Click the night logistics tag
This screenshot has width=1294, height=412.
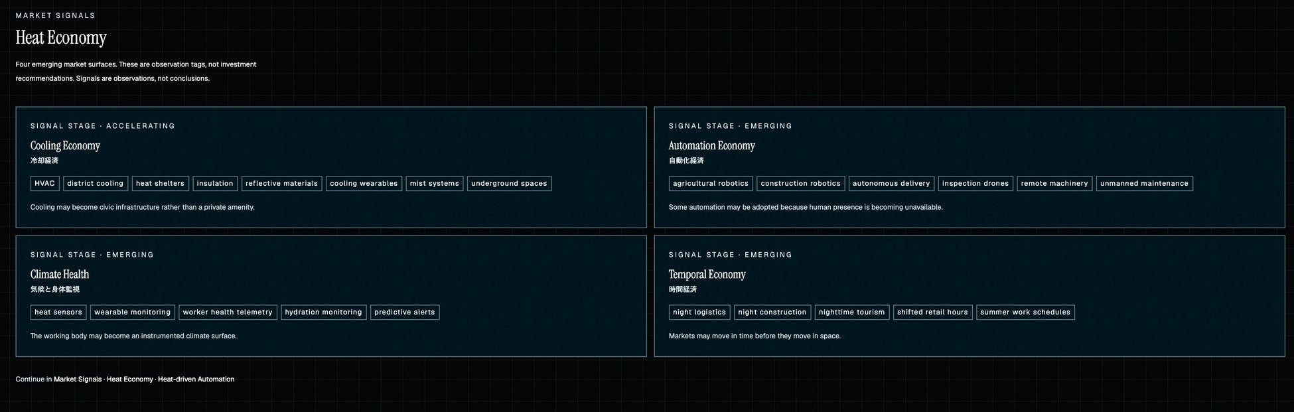click(x=699, y=312)
